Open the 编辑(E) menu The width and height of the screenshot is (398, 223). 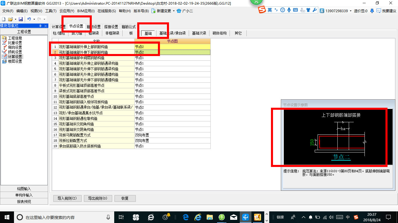(22, 11)
